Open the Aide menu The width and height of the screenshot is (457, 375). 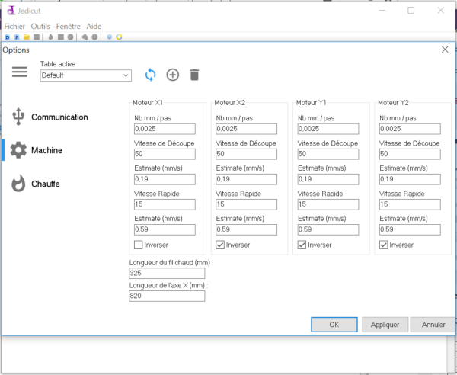tap(94, 26)
